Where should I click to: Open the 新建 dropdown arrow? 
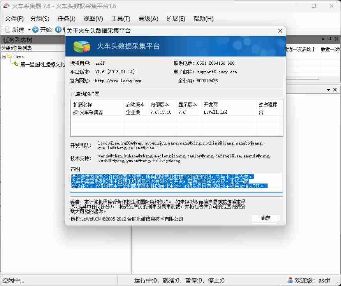click(x=29, y=30)
